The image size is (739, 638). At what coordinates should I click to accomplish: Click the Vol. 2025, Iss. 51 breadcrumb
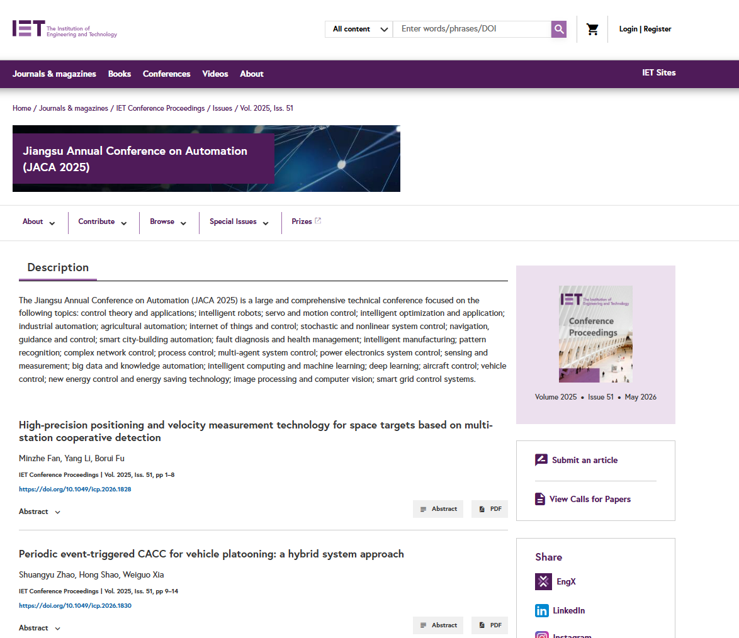[266, 108]
